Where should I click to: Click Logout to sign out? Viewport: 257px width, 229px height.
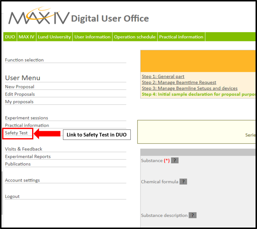(12, 196)
